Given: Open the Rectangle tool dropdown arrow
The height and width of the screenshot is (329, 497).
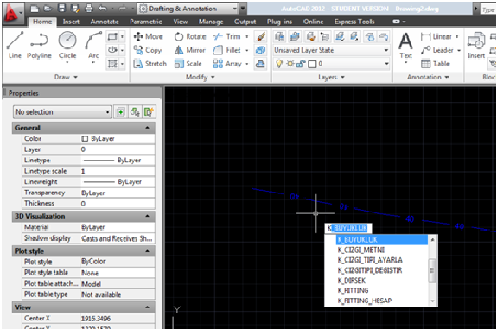Looking at the screenshot, I should [x=122, y=36].
